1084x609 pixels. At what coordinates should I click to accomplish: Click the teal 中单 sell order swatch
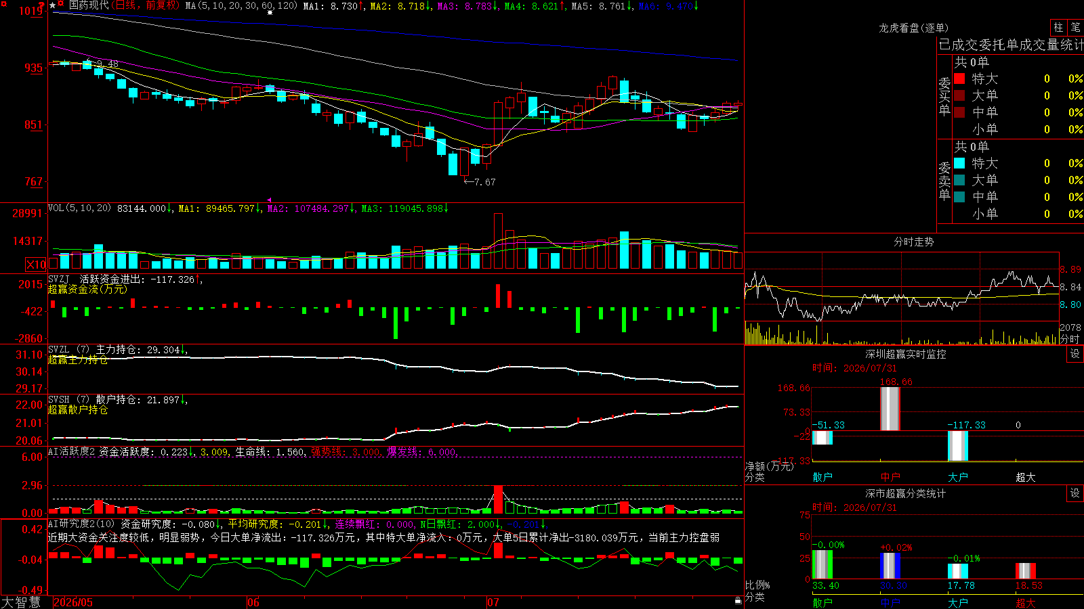point(959,197)
